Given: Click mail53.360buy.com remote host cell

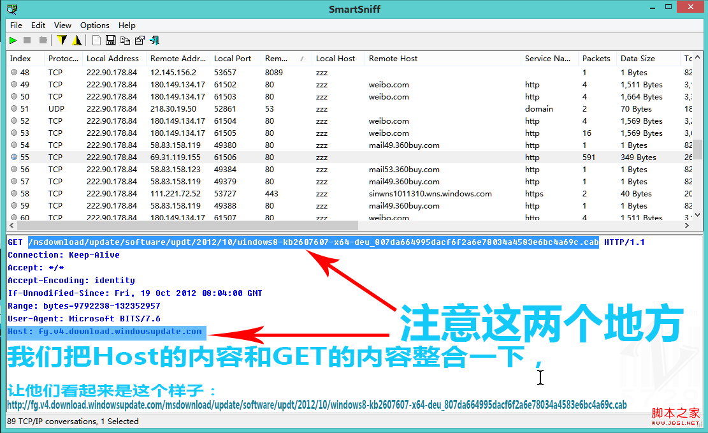Looking at the screenshot, I should pos(404,170).
